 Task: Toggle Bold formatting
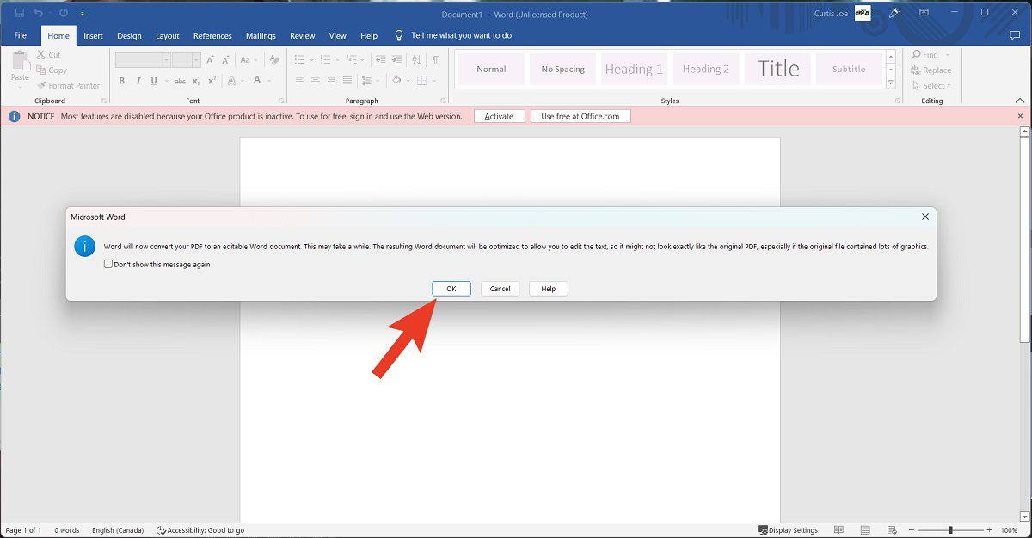[122, 81]
